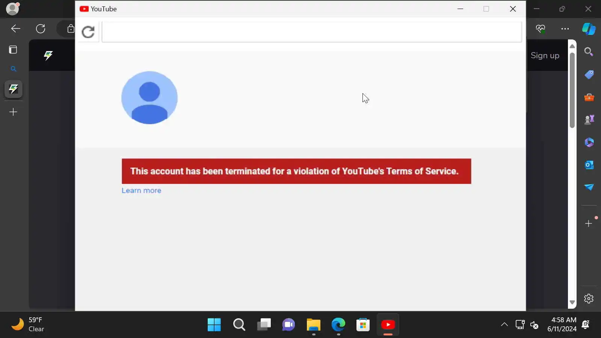The image size is (601, 338).
Task: Customize Edge sidebar with plus button
Action: click(x=589, y=223)
